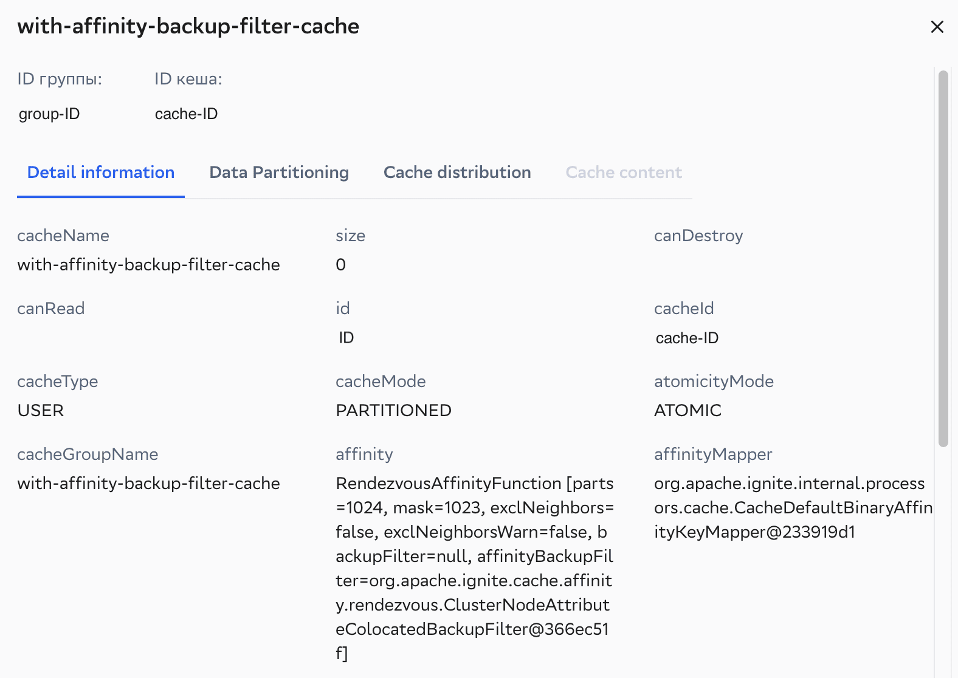Click the vertical scrollbar thumb

[943, 258]
